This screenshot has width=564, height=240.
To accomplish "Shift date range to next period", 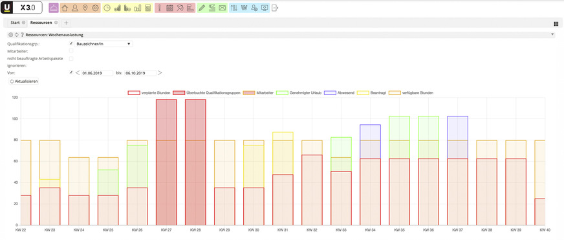I will [x=160, y=72].
